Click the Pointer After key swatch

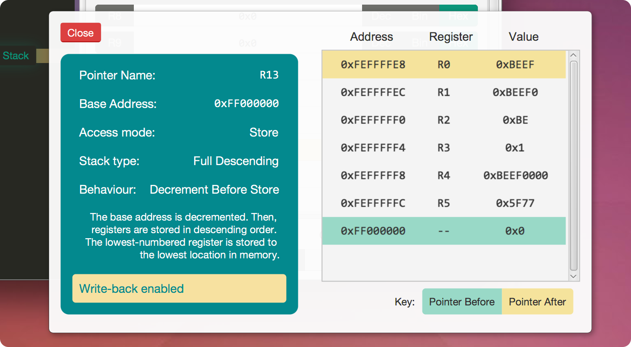(537, 302)
